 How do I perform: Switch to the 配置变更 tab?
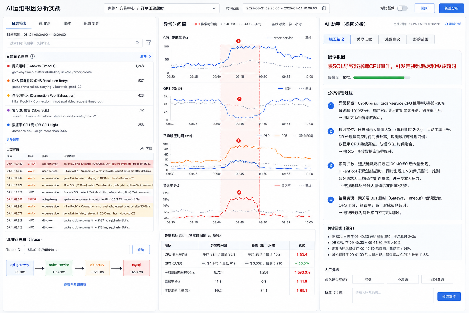pyautogui.click(x=91, y=24)
